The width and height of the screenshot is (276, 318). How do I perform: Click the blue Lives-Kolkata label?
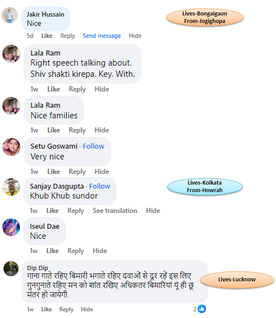[205, 186]
